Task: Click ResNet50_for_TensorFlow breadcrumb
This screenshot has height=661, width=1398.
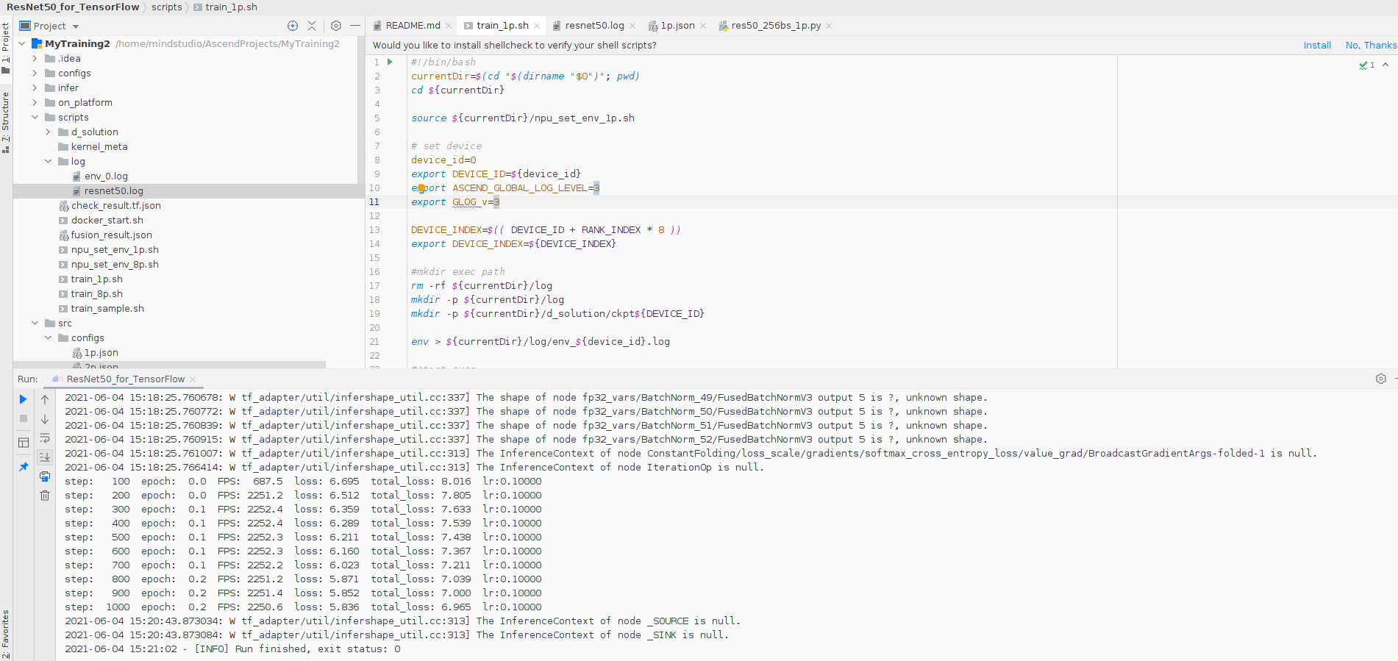Action: [x=73, y=7]
